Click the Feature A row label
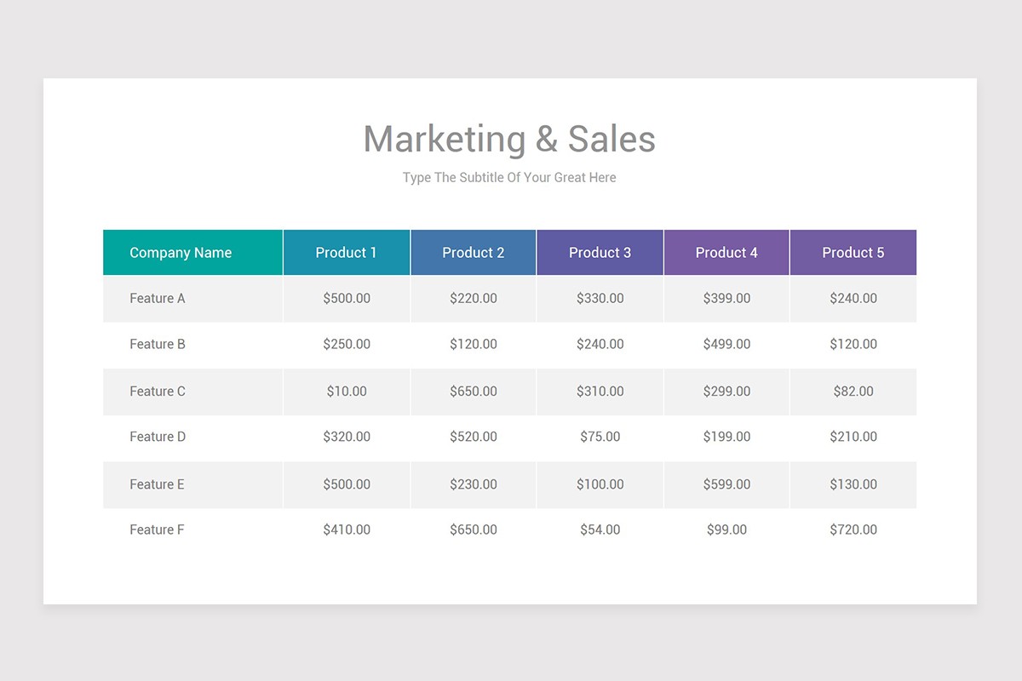 [x=158, y=299]
